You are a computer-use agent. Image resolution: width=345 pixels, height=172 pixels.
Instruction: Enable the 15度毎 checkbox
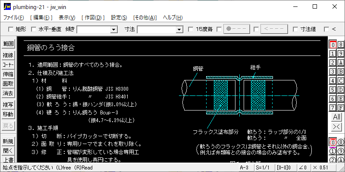[191, 29]
